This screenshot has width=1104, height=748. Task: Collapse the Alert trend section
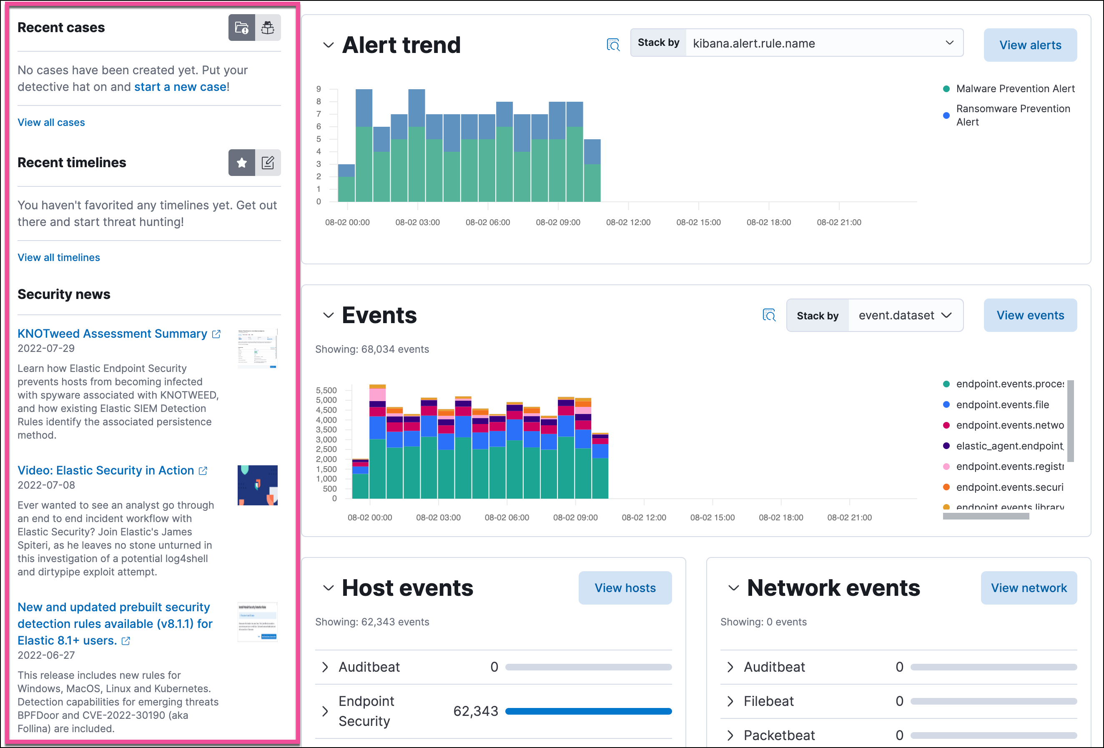pos(328,44)
